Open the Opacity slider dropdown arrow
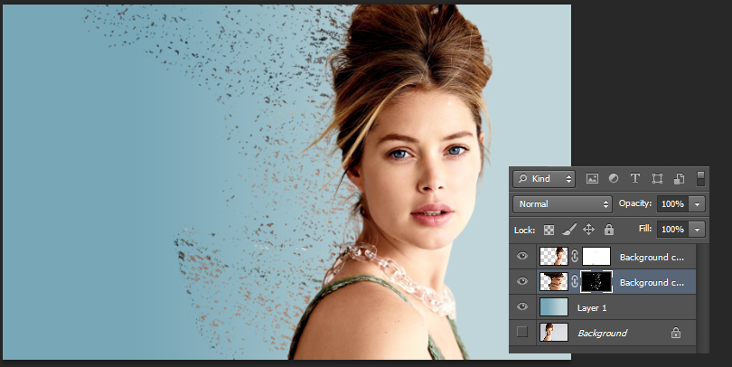Screen dimensions: 732x367 coord(697,204)
